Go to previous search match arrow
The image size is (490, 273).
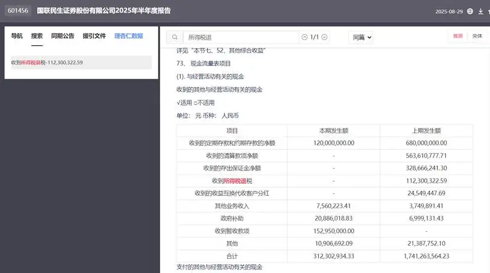(305, 37)
